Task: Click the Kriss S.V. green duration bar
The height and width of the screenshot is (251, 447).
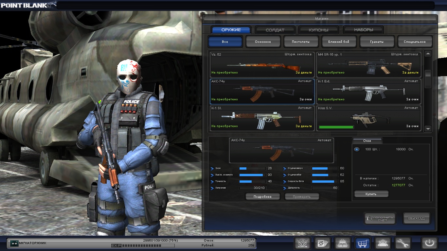Action: pos(336,127)
